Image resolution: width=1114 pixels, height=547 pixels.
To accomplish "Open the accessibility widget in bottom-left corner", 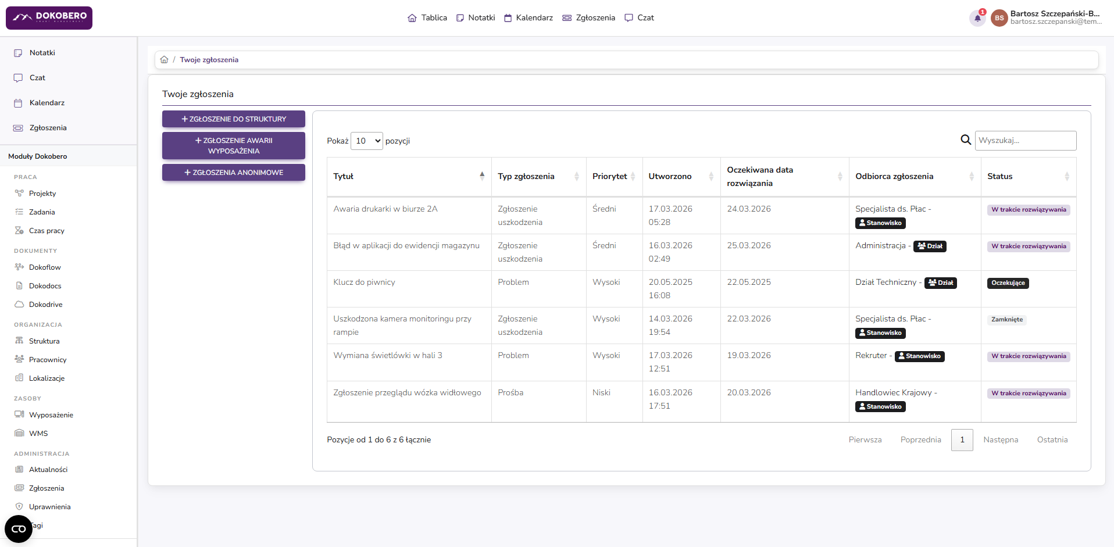I will pos(18,529).
